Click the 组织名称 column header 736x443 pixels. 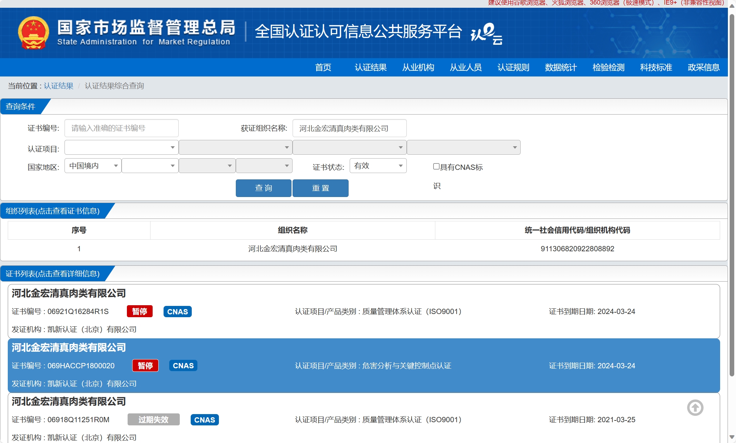pyautogui.click(x=293, y=230)
